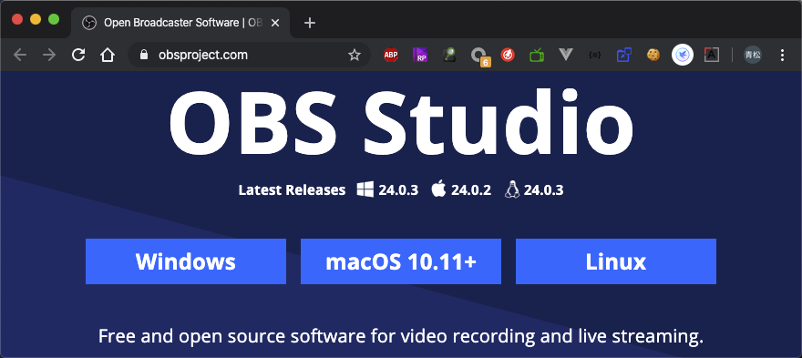Click the macOS 10.11+ download button
The width and height of the screenshot is (802, 358).
(401, 261)
